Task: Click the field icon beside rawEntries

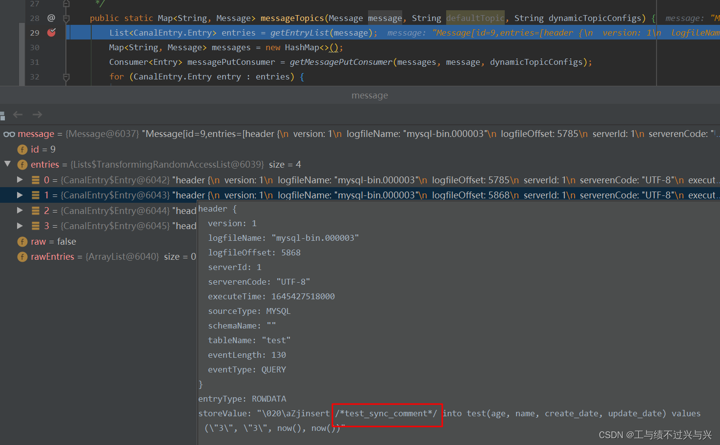Action: [22, 257]
